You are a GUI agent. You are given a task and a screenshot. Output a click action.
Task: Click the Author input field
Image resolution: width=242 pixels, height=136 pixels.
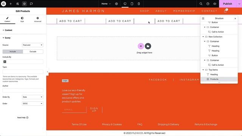tap(23, 90)
